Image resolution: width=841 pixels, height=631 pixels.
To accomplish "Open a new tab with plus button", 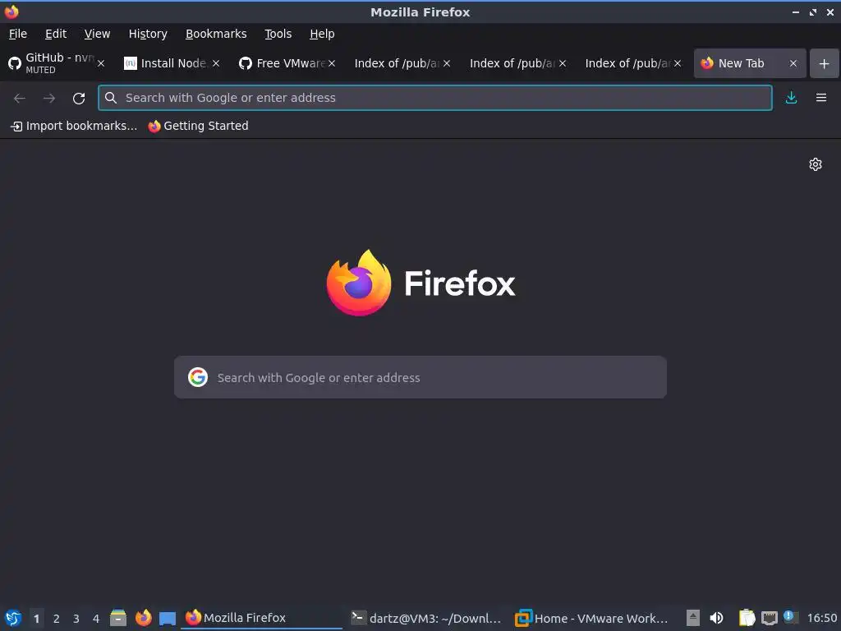I will (x=825, y=63).
